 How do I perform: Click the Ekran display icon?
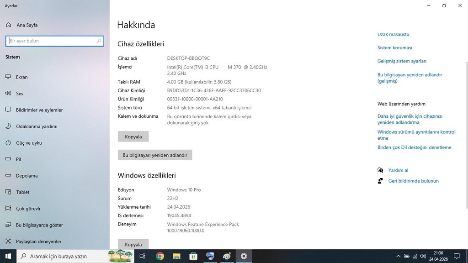tap(8, 77)
